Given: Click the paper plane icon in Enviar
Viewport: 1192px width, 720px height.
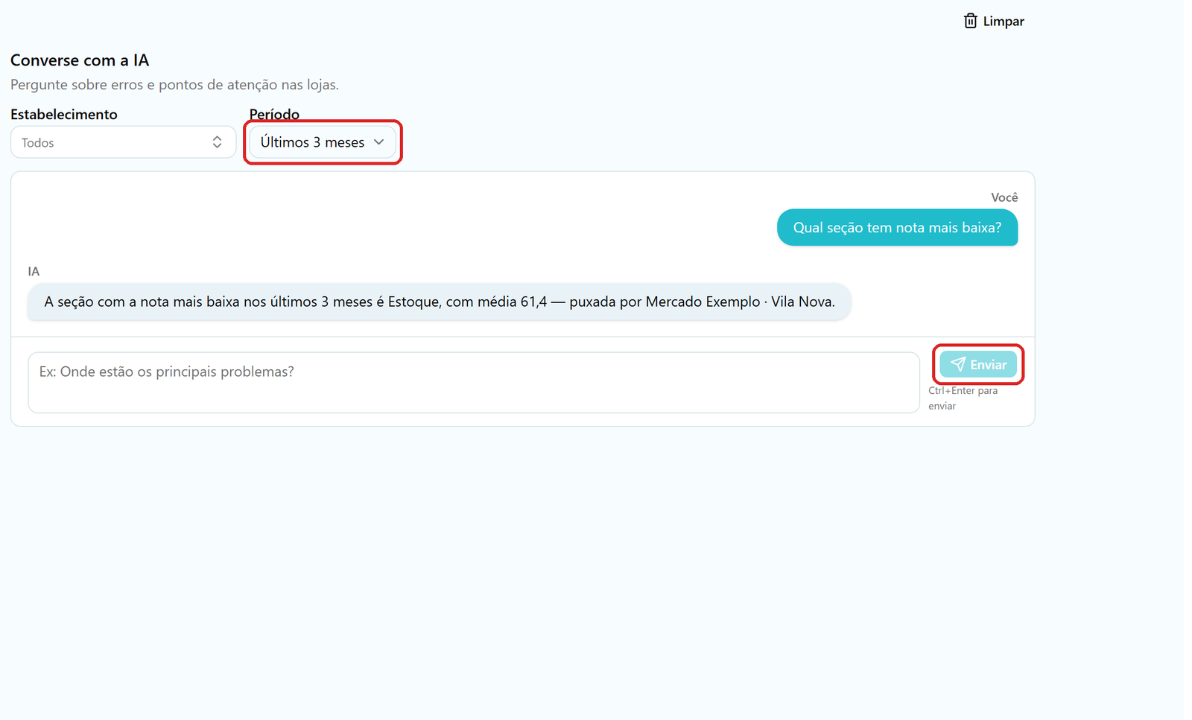Looking at the screenshot, I should [x=958, y=365].
